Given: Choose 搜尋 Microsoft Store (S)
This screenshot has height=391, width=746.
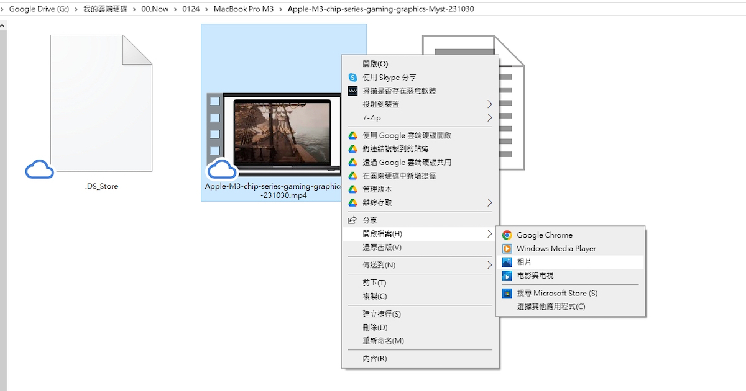Looking at the screenshot, I should 571,293.
